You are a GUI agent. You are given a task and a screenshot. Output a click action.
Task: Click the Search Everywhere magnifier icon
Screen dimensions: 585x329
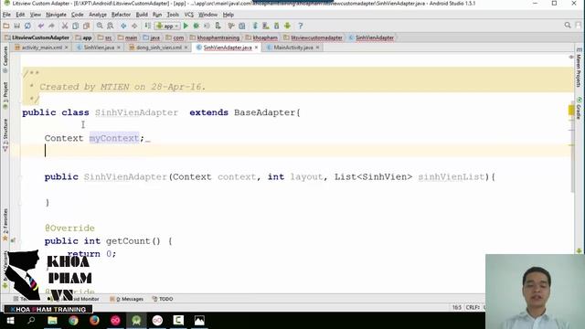coord(568,26)
